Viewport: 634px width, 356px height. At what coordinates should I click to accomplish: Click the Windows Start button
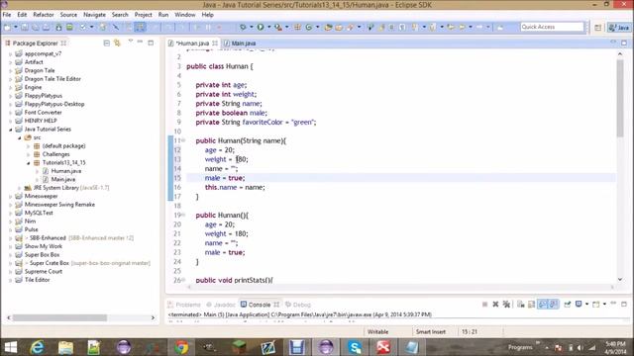(x=10, y=347)
